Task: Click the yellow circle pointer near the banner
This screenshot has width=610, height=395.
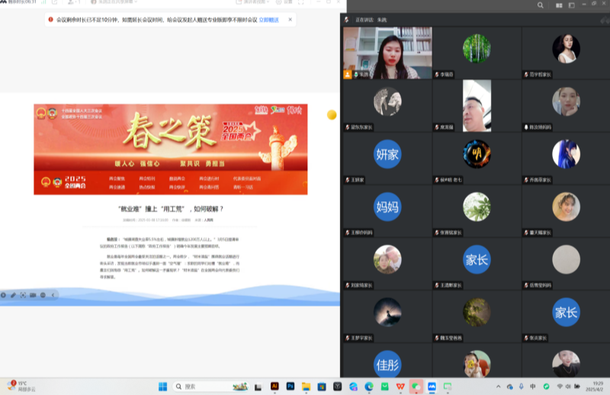Action: (332, 115)
